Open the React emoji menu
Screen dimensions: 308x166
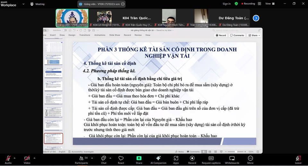[121, 158]
